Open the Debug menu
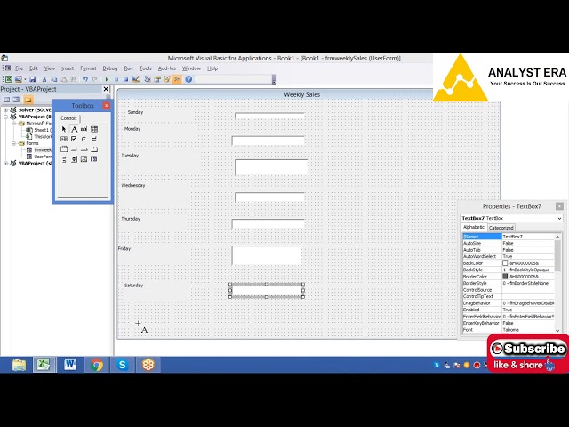 (110, 68)
